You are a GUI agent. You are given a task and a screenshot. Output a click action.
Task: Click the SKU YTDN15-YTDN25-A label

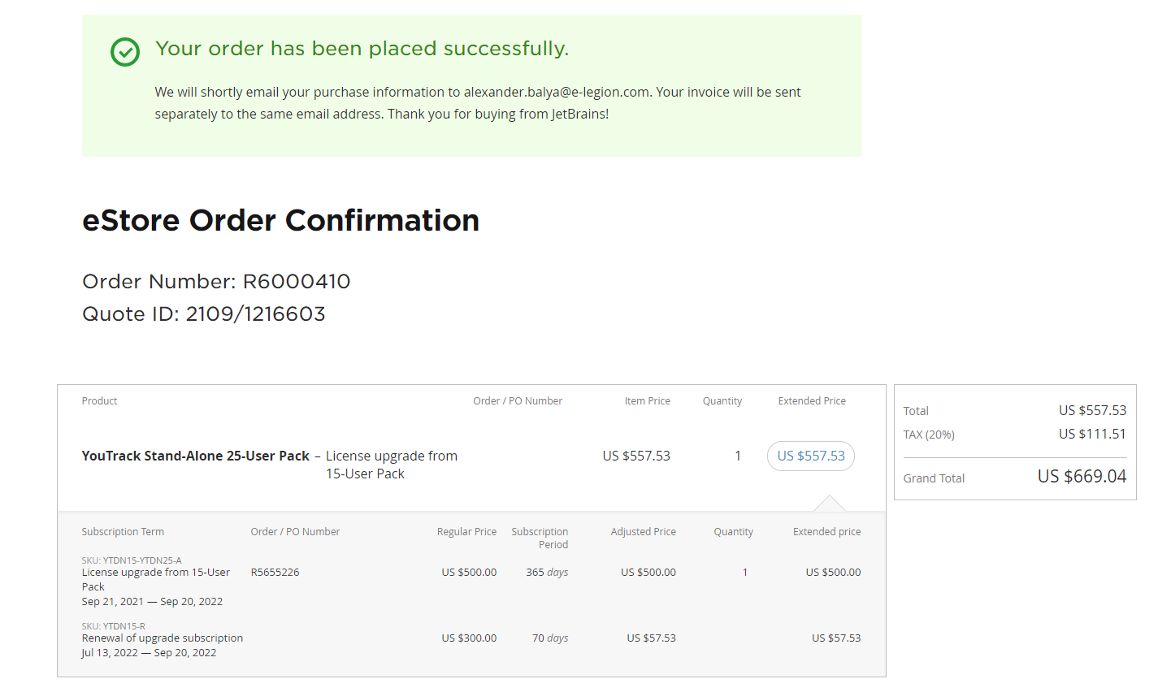(132, 560)
